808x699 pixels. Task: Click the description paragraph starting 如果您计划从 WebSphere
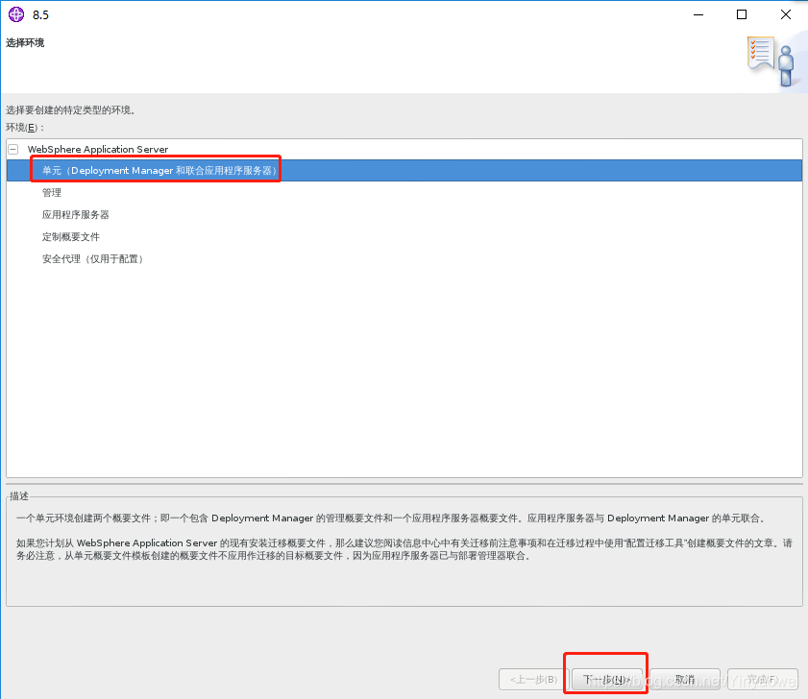[x=404, y=549]
